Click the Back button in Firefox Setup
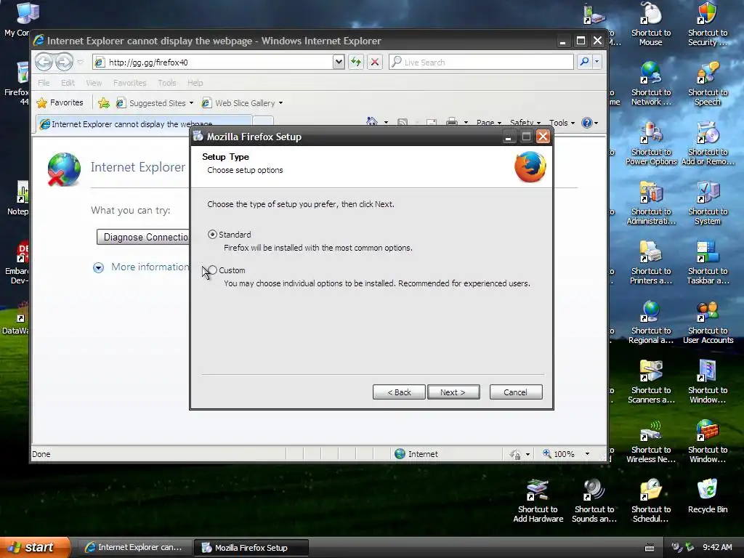The width and height of the screenshot is (744, 558). coord(399,392)
